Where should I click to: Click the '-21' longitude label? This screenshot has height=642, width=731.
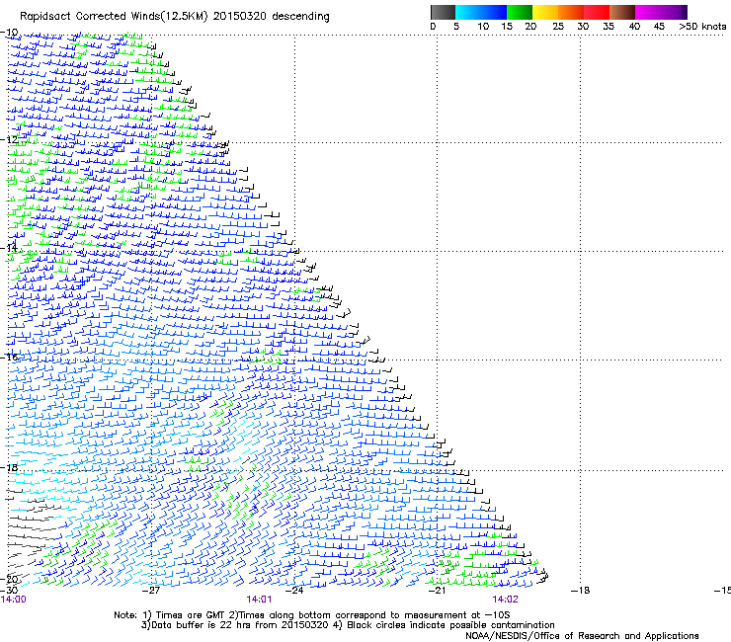(x=438, y=591)
